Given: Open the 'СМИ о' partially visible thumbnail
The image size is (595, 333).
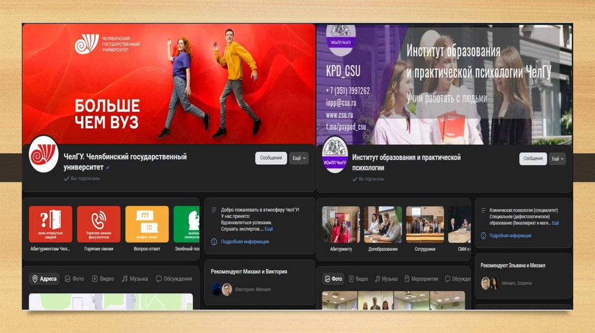Looking at the screenshot, I should pyautogui.click(x=459, y=225).
